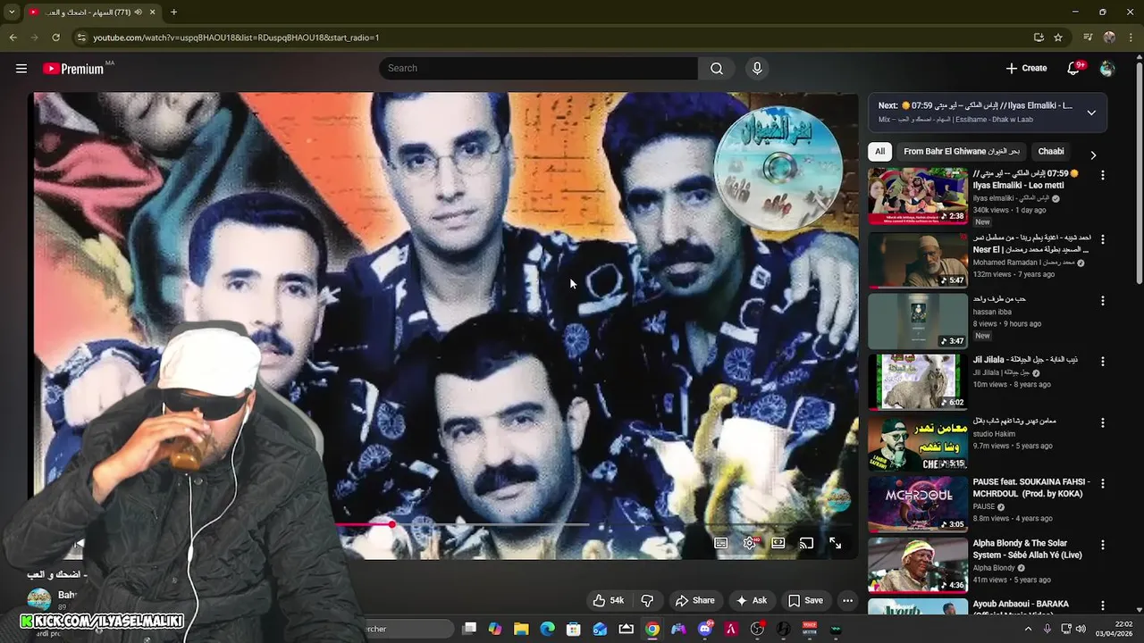Install app icon in address bar
The width and height of the screenshot is (1144, 643).
pos(1039,38)
